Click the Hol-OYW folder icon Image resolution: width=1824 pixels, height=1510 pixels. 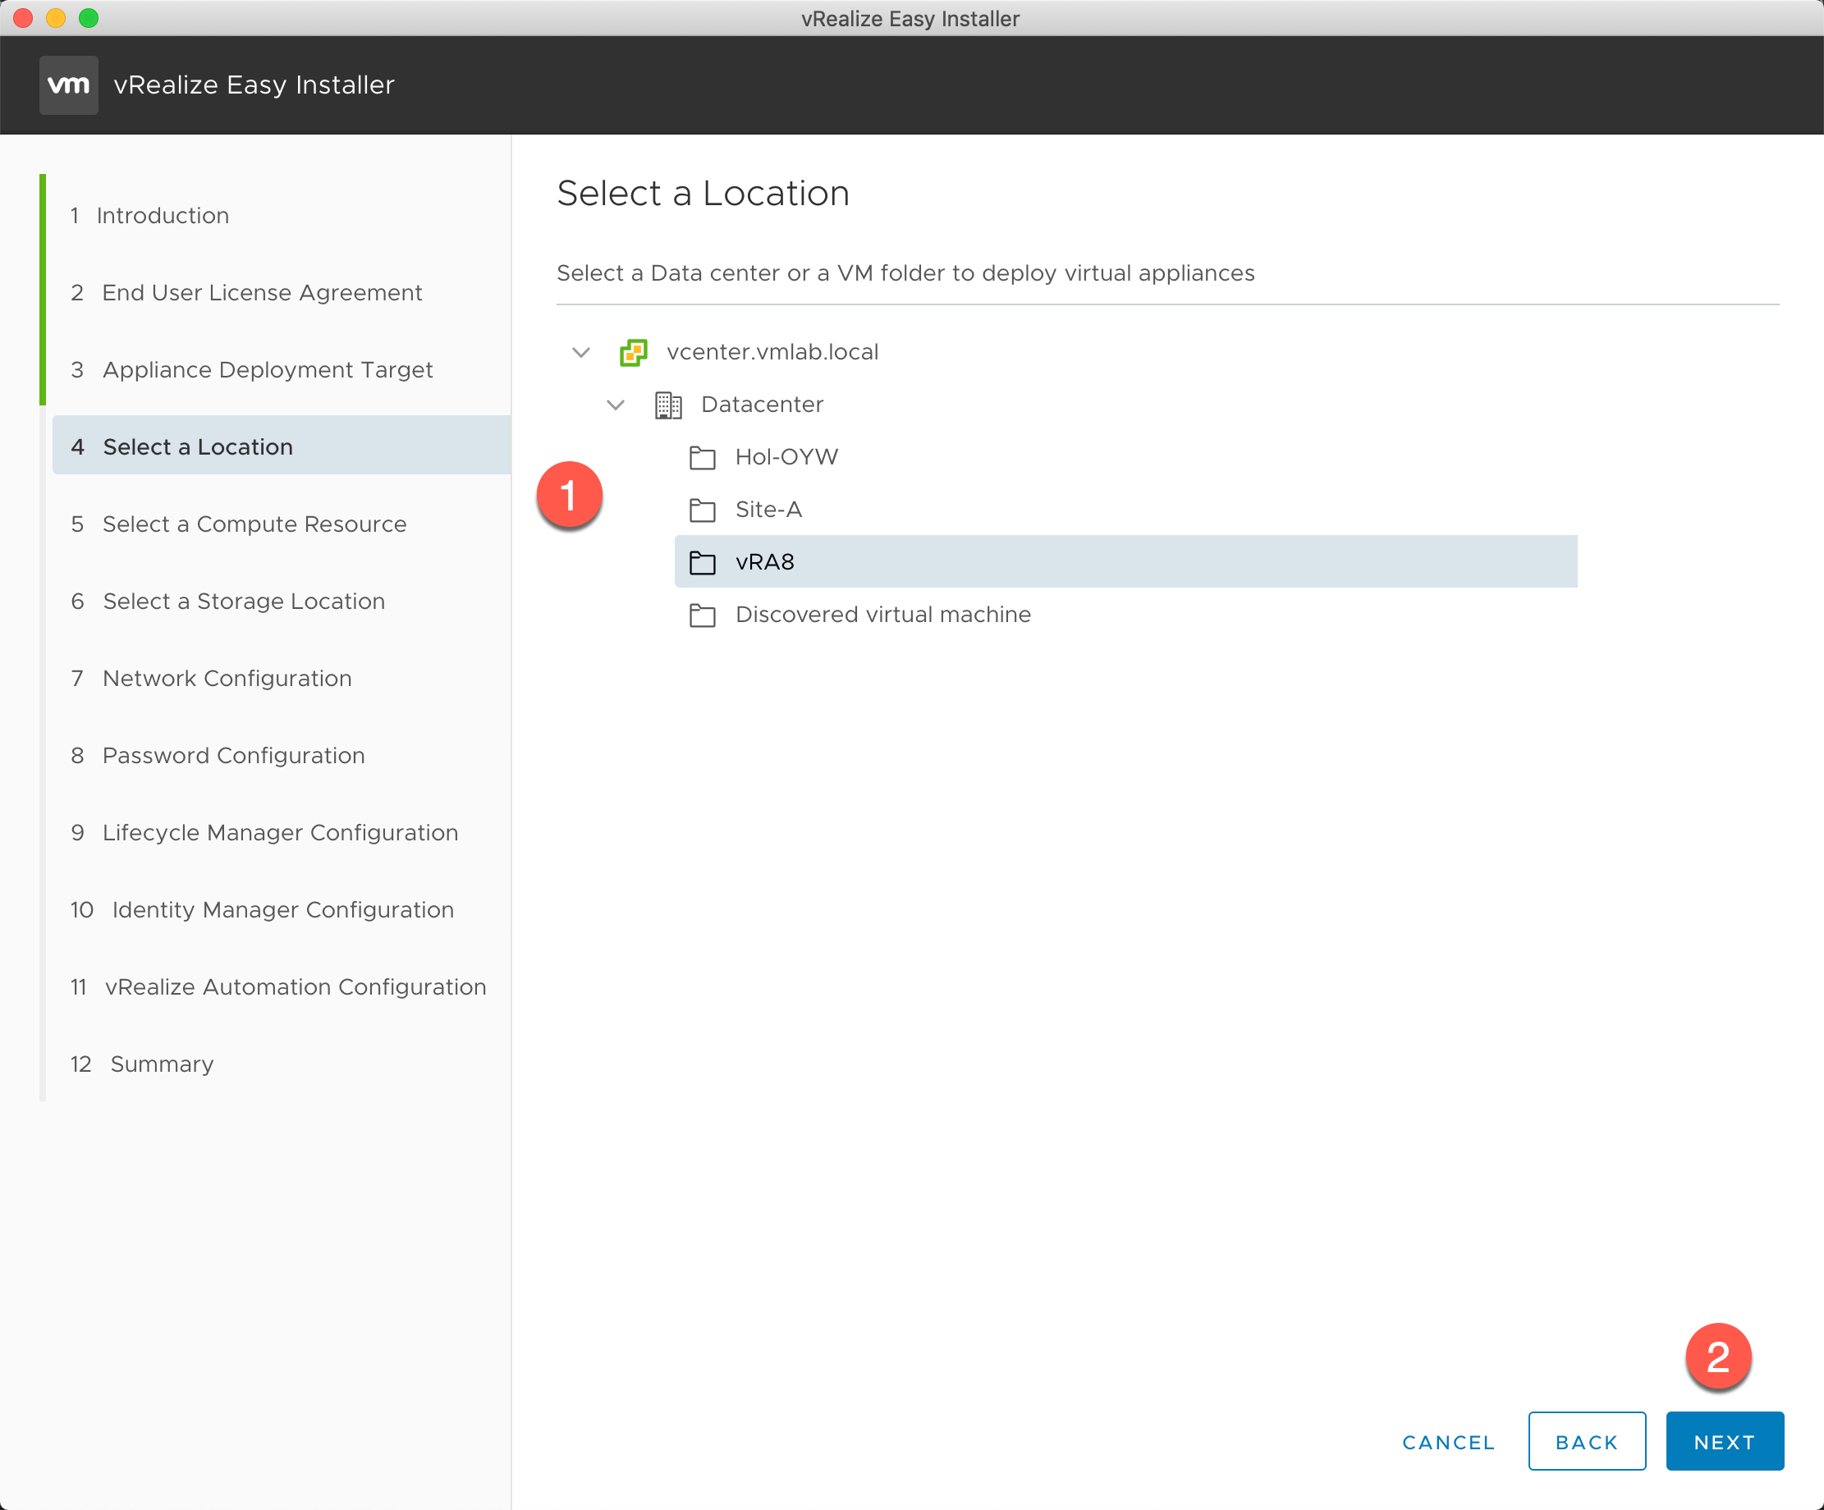pos(702,458)
